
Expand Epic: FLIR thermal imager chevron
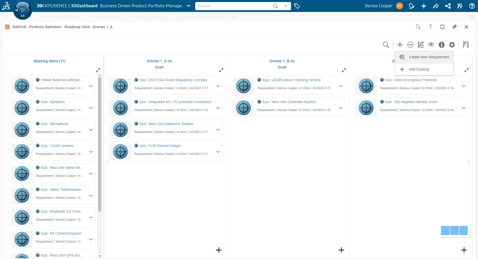coord(218,152)
